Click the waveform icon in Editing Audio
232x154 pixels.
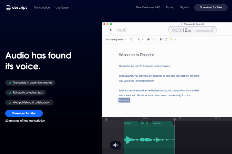pyautogui.click(x=108, y=39)
